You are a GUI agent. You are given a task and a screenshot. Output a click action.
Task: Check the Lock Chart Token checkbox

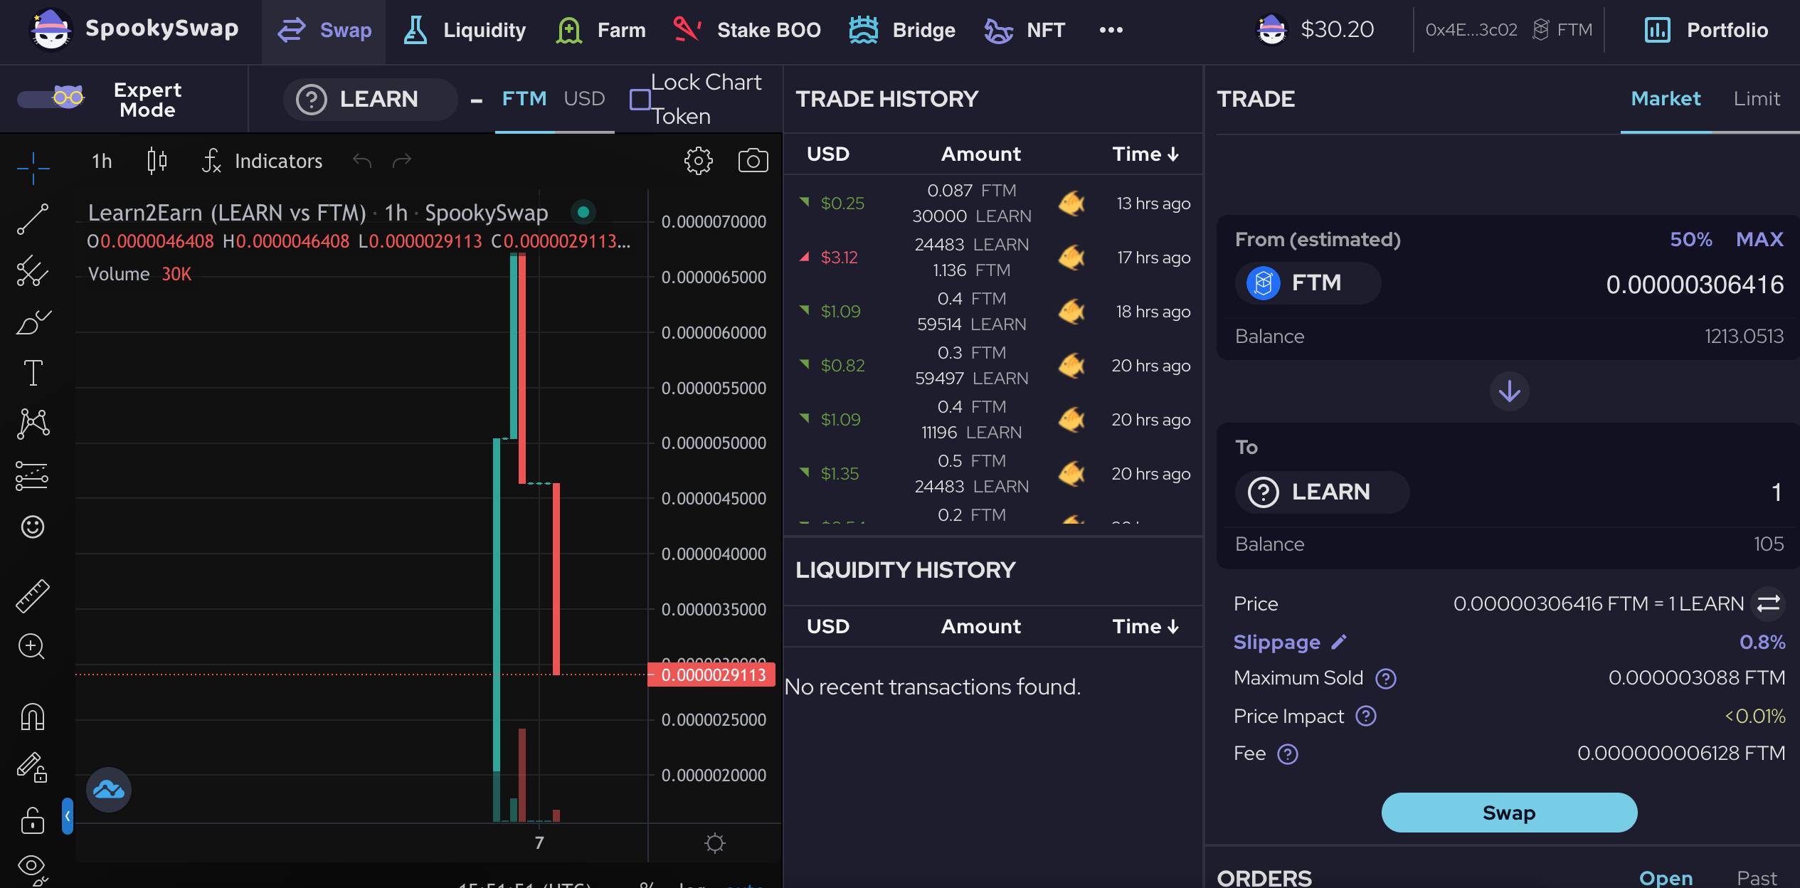pyautogui.click(x=640, y=99)
